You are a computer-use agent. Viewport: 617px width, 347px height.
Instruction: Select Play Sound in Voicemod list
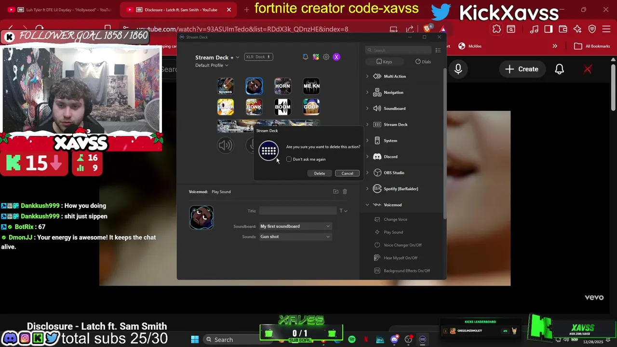(x=393, y=232)
